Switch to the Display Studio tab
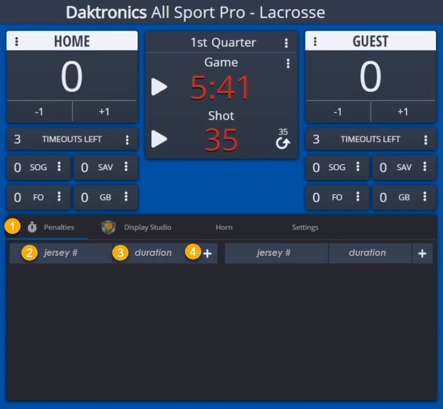443x409 pixels. [136, 227]
